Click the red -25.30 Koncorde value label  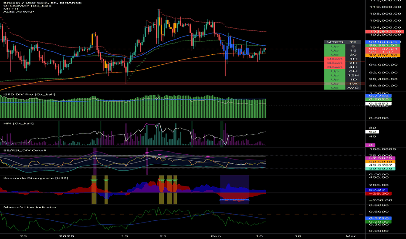coord(378,193)
